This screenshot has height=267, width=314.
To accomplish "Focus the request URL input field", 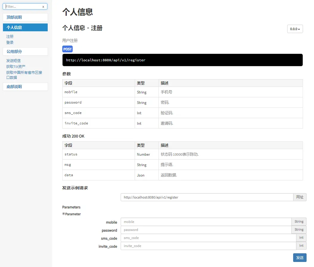I will coord(207,197).
